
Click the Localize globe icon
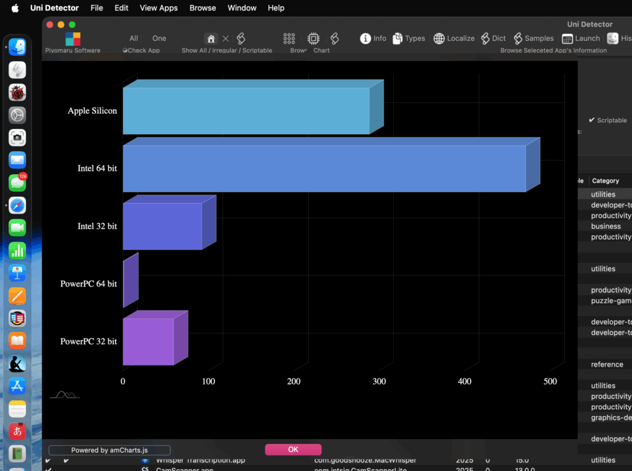pyautogui.click(x=439, y=38)
